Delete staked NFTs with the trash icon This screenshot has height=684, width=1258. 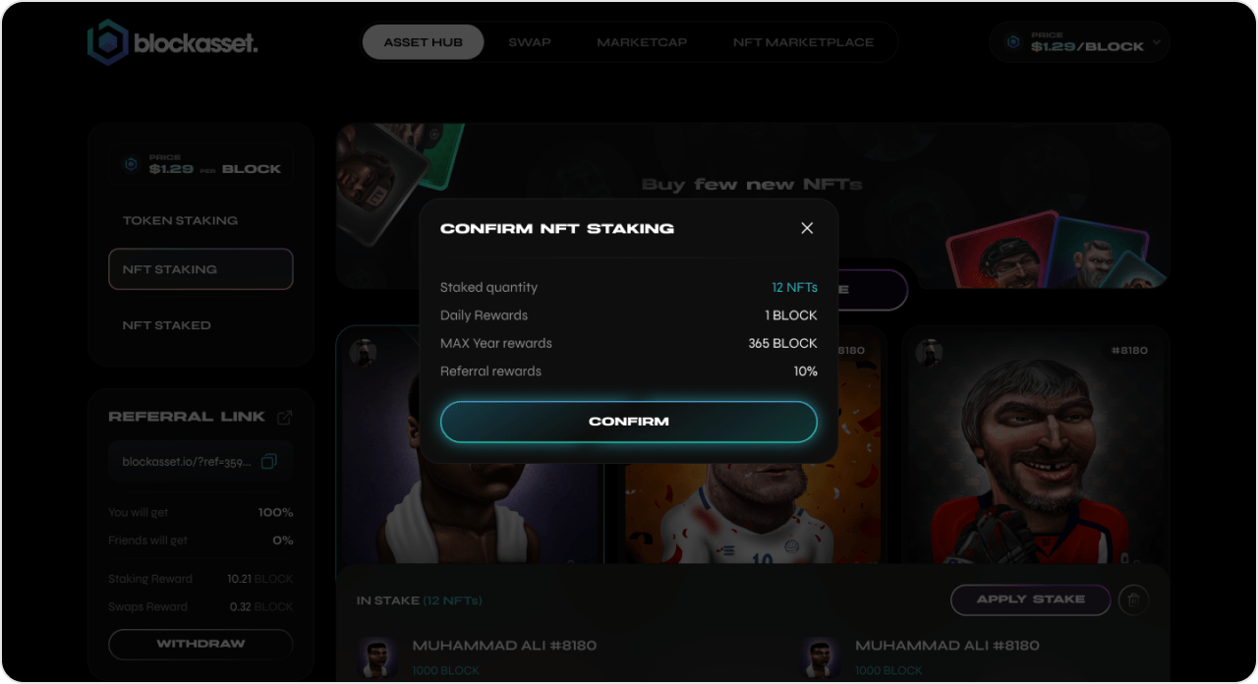click(1134, 599)
